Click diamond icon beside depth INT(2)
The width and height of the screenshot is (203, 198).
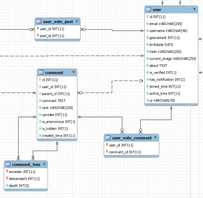(7, 185)
